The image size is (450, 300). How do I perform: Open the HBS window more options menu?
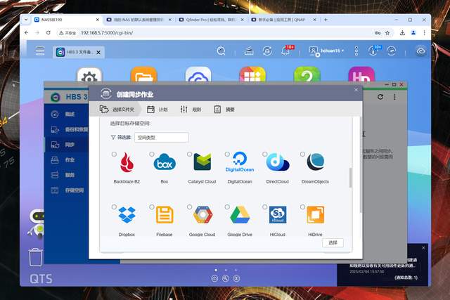point(394,97)
